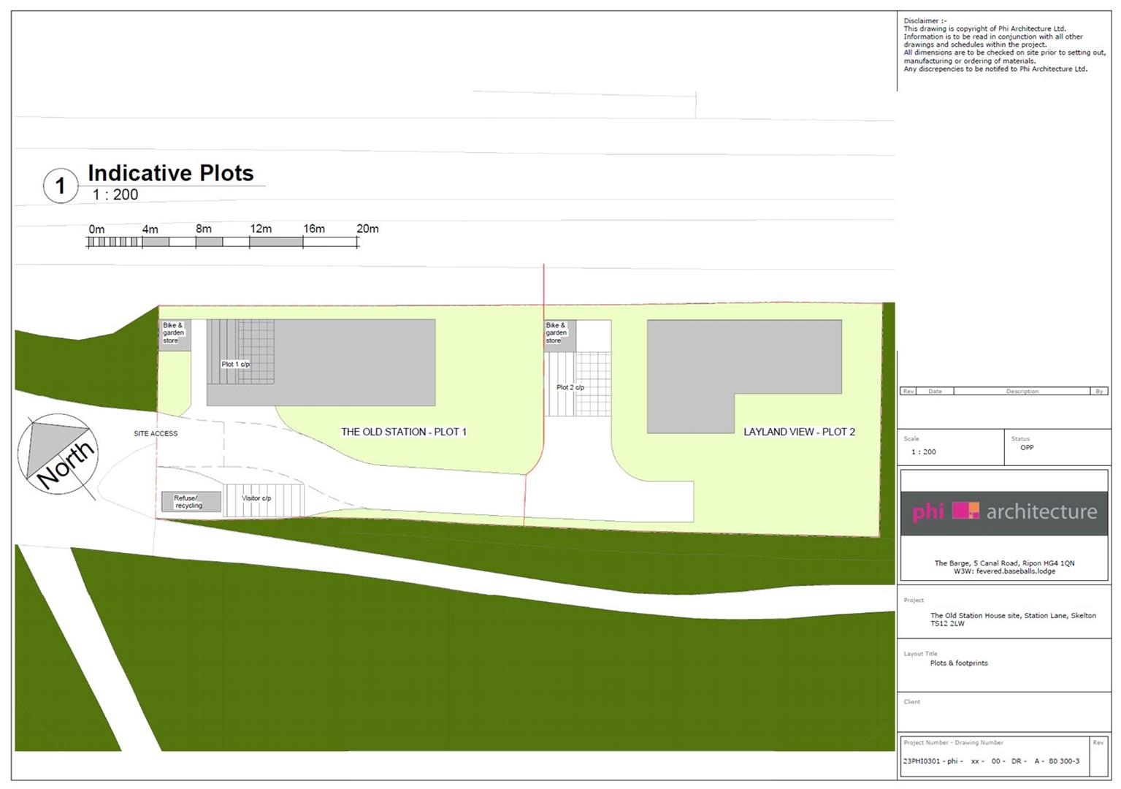Click the Plots & footprints layout title
This screenshot has height=789, width=1121.
click(959, 663)
